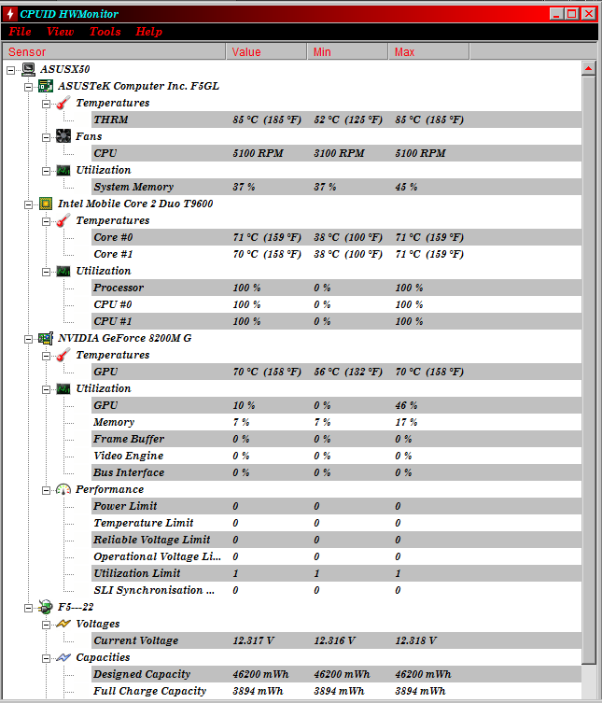602x703 pixels.
Task: Open the File menu
Action: 20,32
